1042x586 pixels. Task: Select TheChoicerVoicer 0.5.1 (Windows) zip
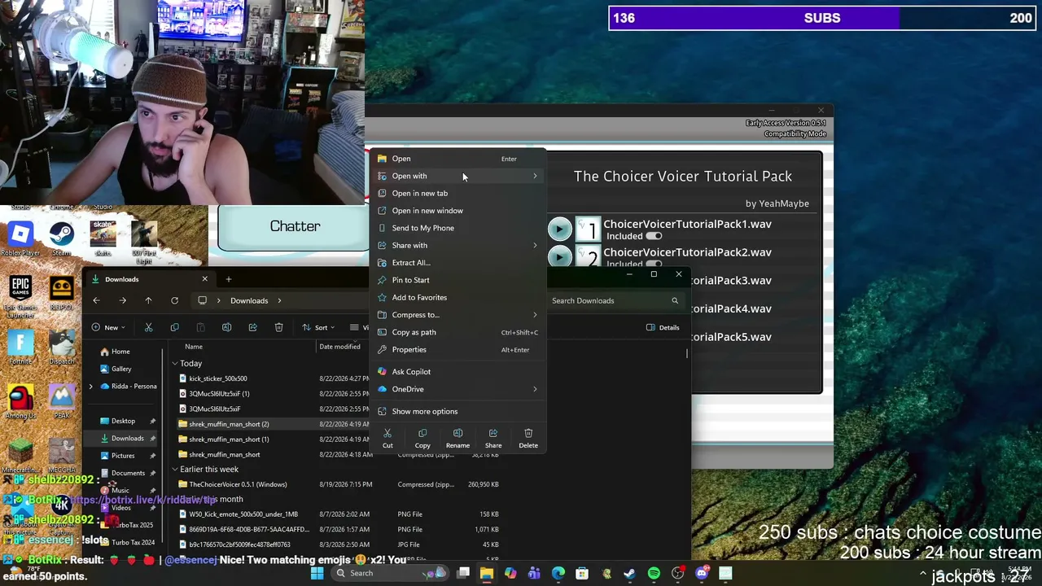click(238, 484)
